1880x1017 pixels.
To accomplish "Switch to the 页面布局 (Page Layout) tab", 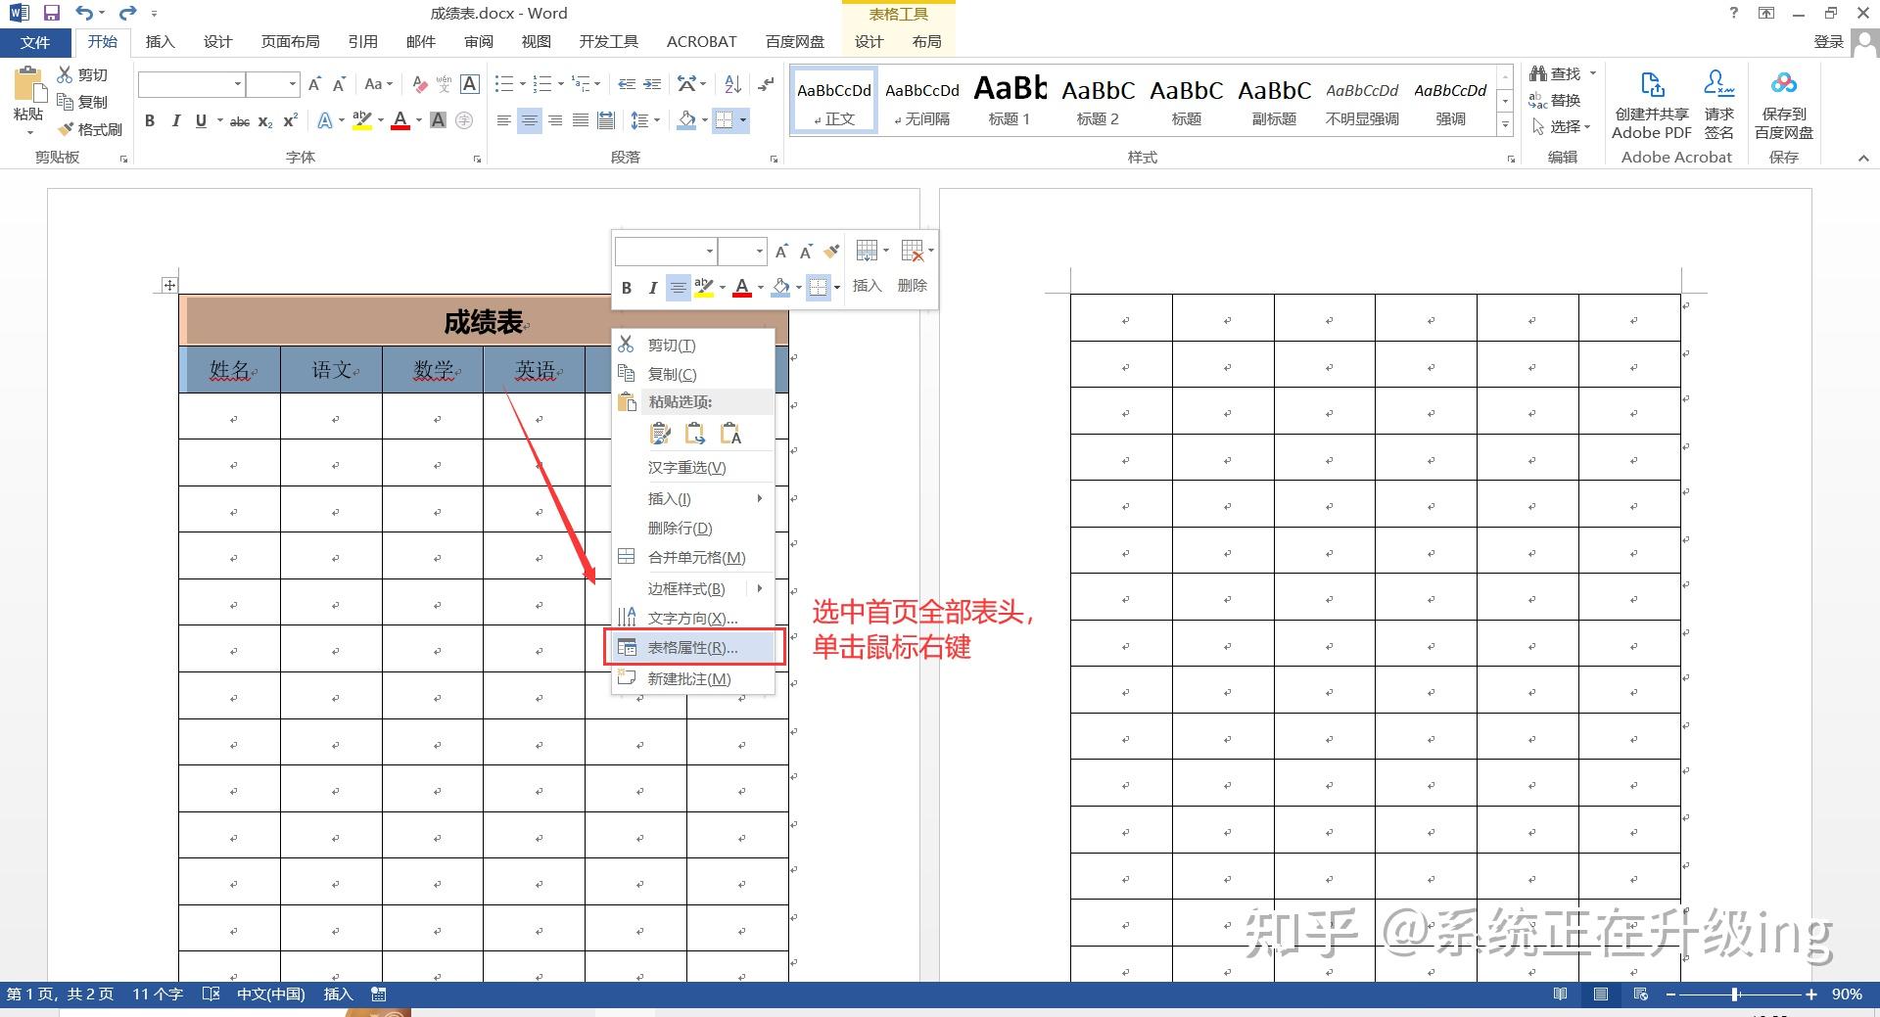I will tap(290, 42).
